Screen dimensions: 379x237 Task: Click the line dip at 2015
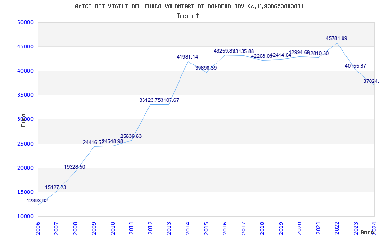click(x=206, y=73)
